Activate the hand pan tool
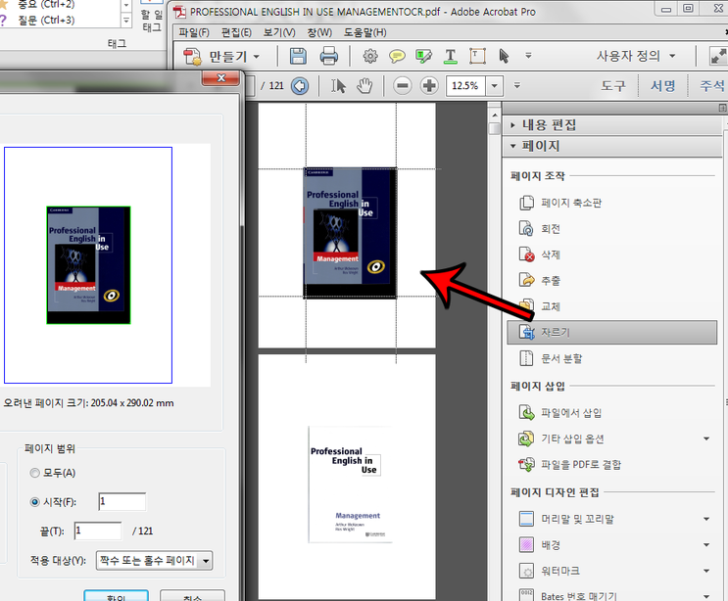Image resolution: width=728 pixels, height=601 pixels. tap(364, 86)
